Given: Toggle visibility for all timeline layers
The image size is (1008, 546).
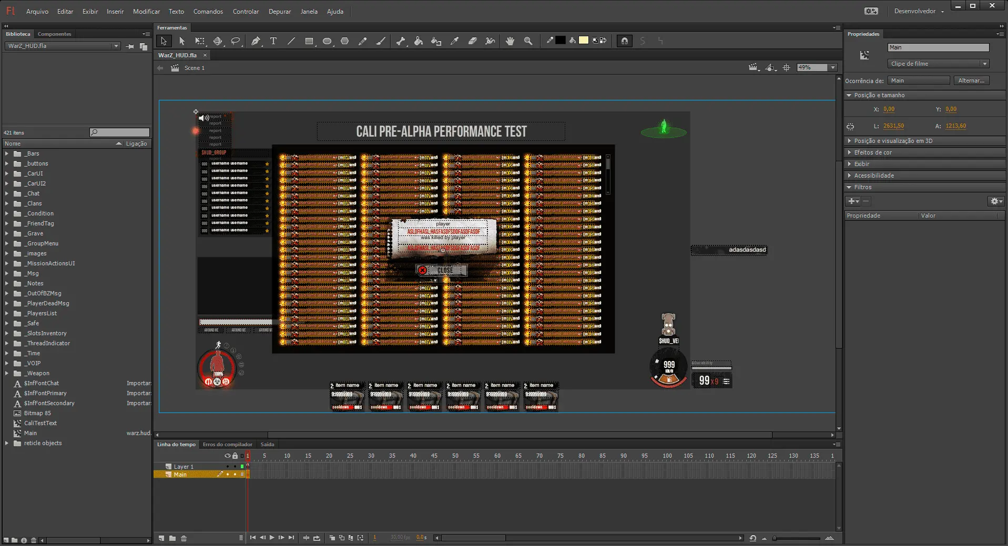Looking at the screenshot, I should (228, 456).
